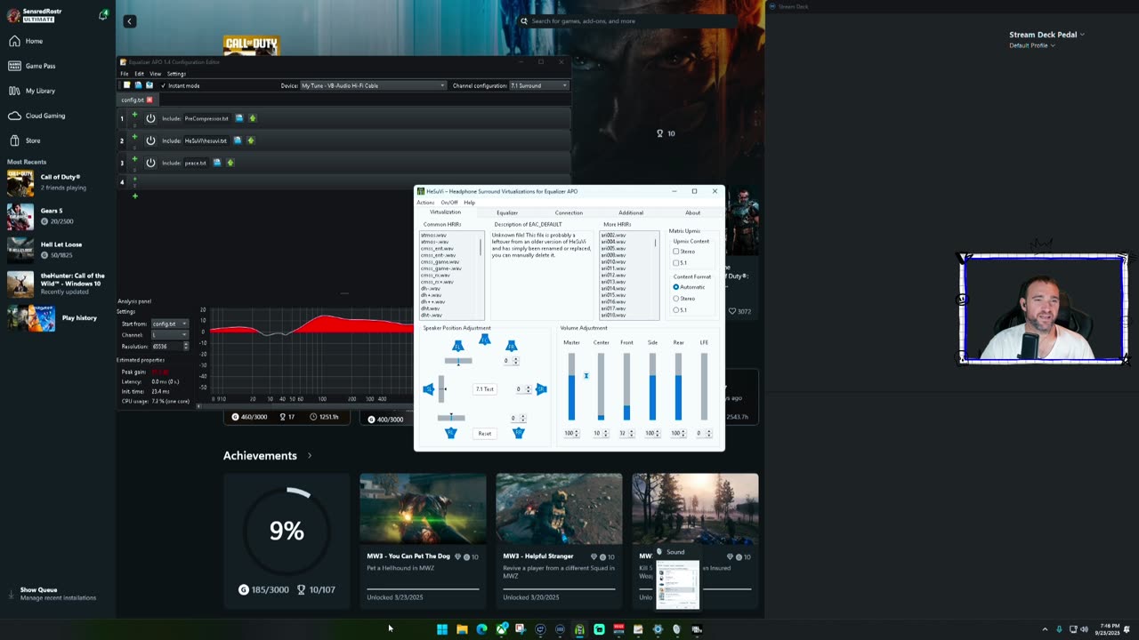Image resolution: width=1139 pixels, height=640 pixels.
Task: Switch to About tab in HeSuVi
Action: click(692, 212)
